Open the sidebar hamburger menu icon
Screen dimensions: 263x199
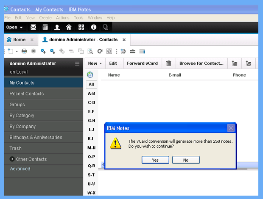pos(77,64)
